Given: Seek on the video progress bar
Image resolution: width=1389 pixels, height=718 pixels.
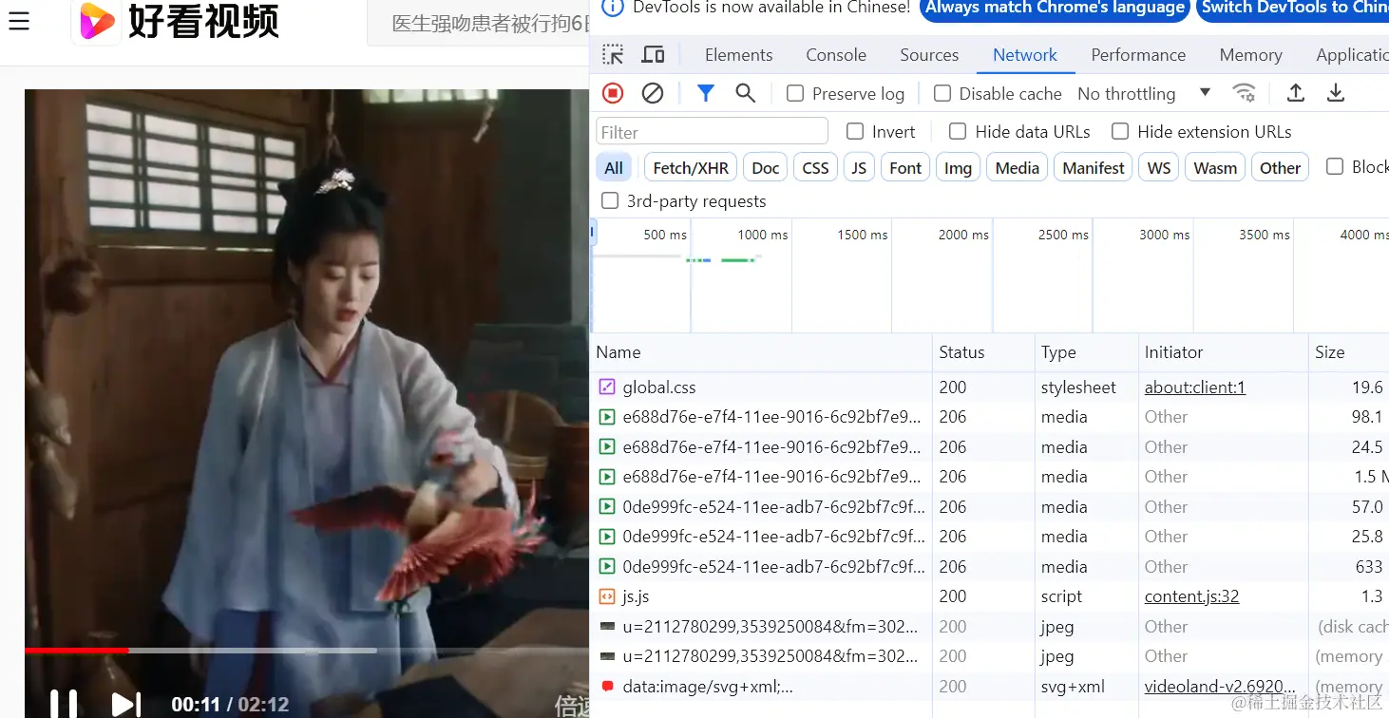Looking at the screenshot, I should coord(306,651).
